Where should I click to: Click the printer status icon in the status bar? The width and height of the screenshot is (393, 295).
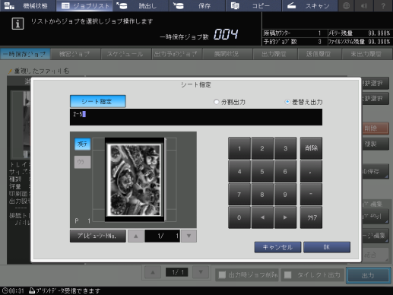(x=32, y=290)
